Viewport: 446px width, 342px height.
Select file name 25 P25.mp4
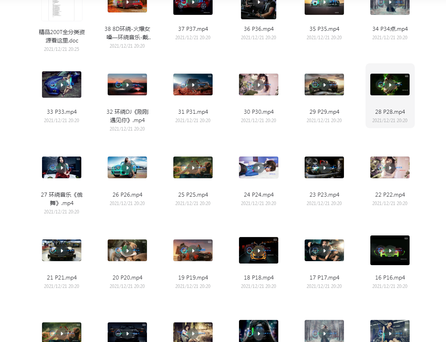pyautogui.click(x=193, y=195)
